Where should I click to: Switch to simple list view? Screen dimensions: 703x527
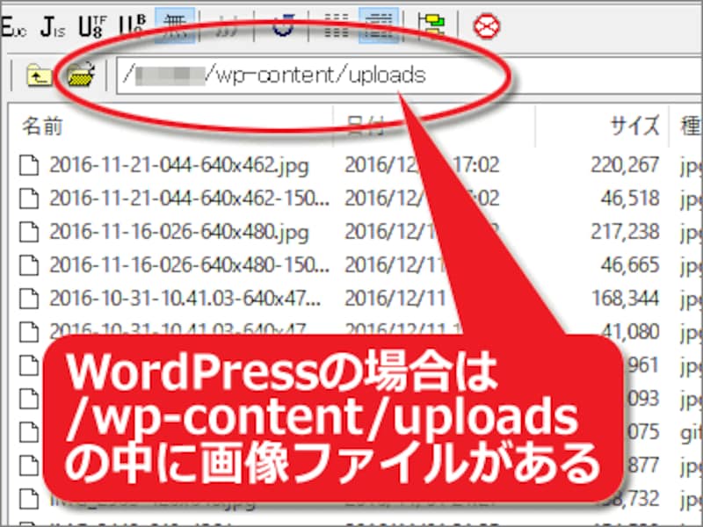[337, 26]
